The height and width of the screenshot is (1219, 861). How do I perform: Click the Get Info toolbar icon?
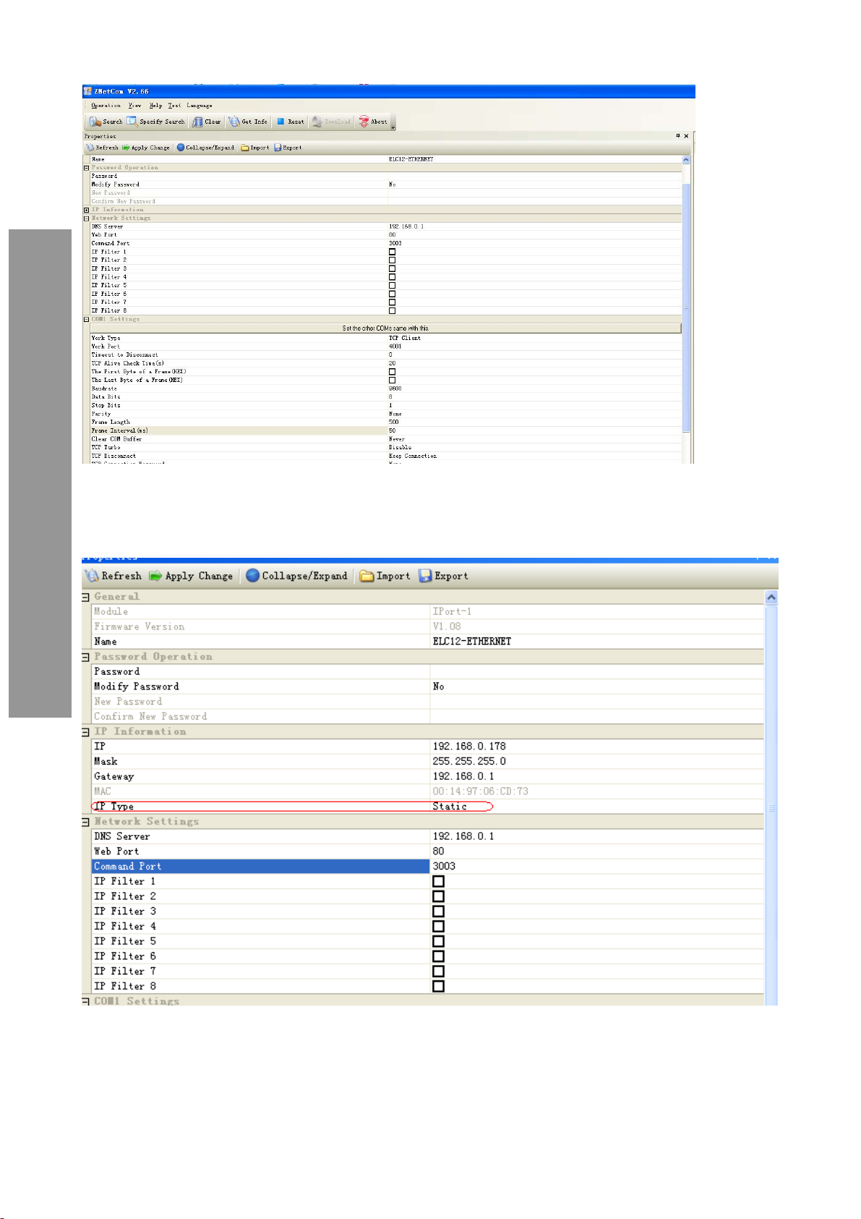234,122
